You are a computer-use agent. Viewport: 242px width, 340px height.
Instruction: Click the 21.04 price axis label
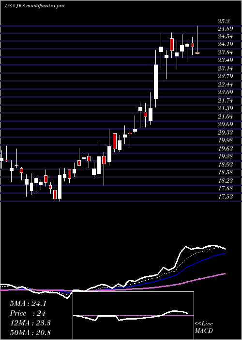click(225, 117)
